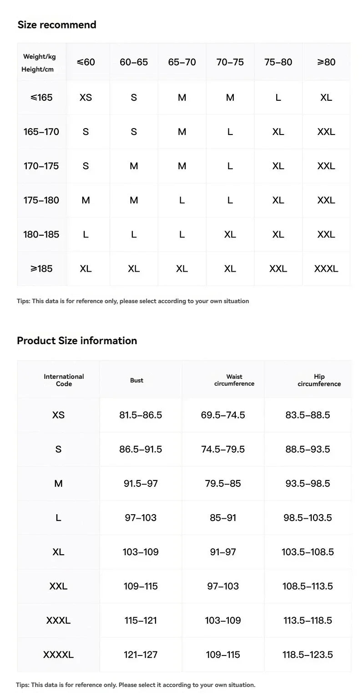Image resolution: width=364 pixels, height=697 pixels.
Task: Select the Weight/kg Height/cm header cell
Action: point(40,63)
